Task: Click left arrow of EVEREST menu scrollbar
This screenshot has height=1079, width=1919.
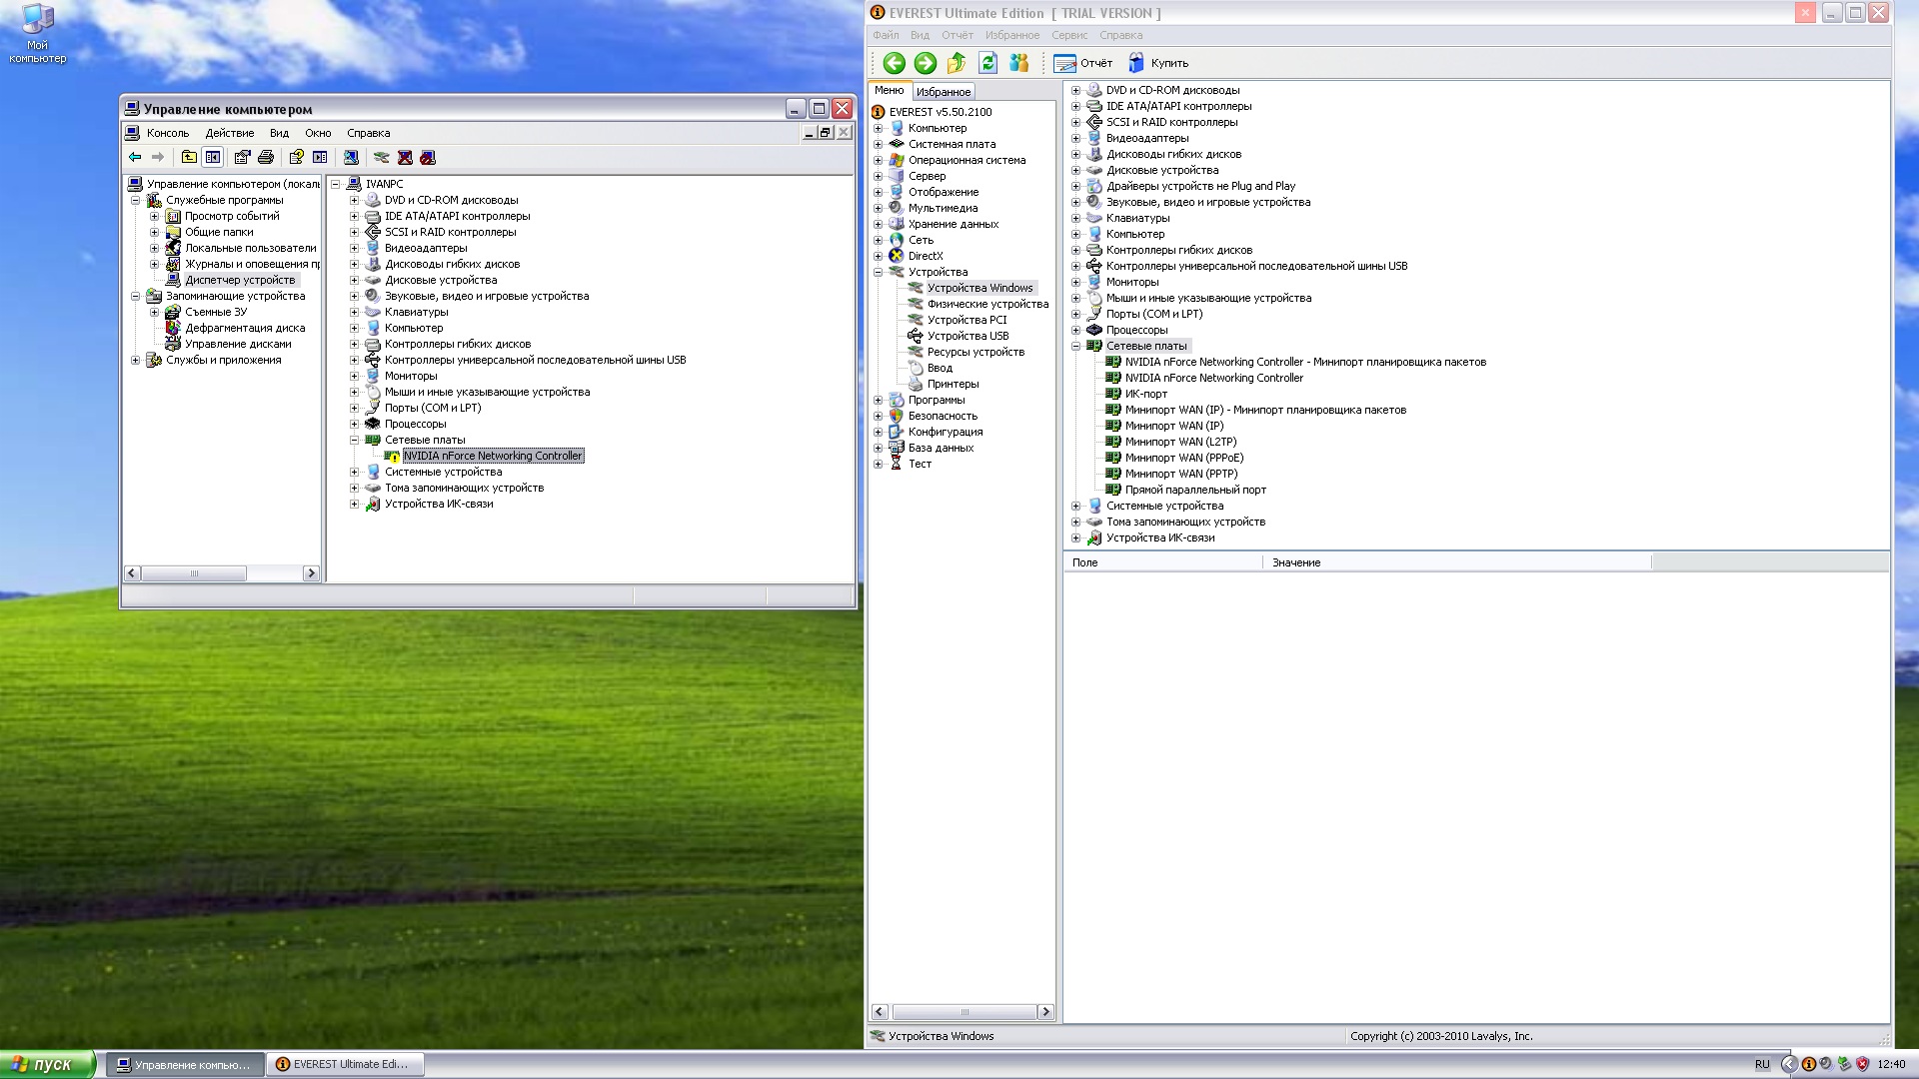Action: [x=880, y=1012]
